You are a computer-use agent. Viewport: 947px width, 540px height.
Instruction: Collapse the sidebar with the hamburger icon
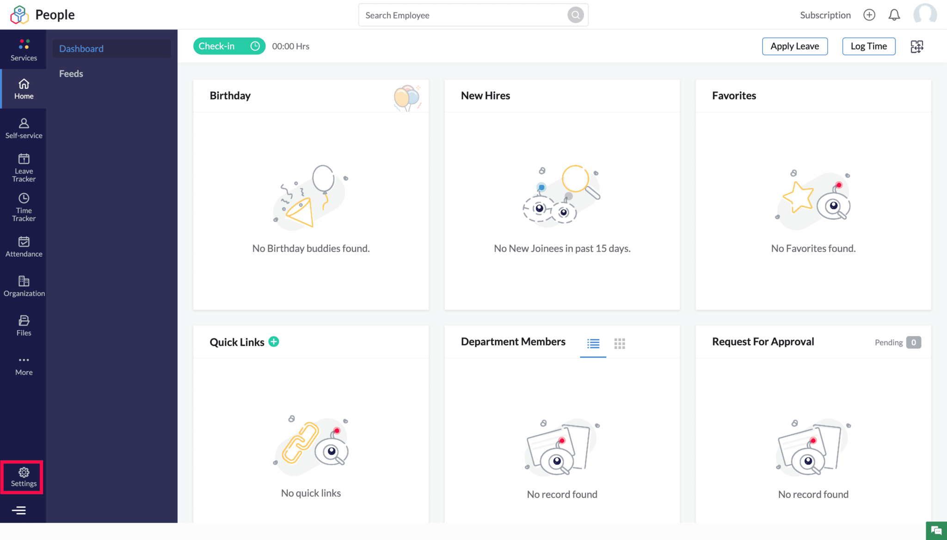tap(19, 510)
